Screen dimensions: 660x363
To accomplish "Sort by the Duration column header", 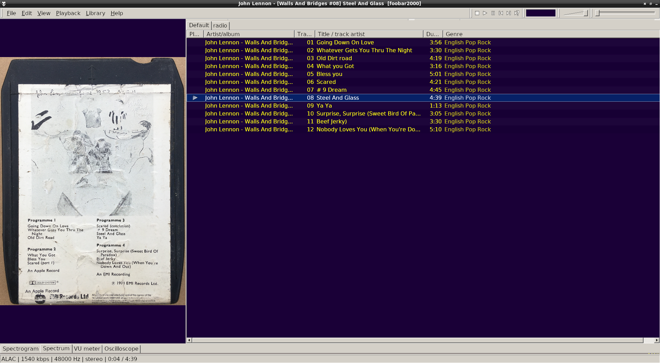I will 433,34.
